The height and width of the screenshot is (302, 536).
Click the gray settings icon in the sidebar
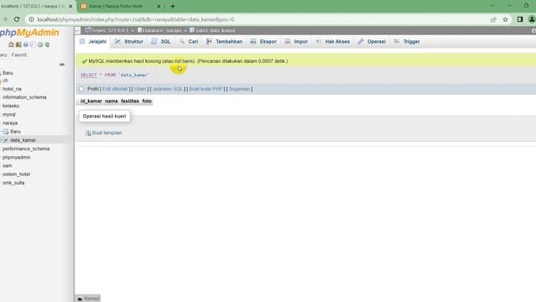pyautogui.click(x=40, y=44)
